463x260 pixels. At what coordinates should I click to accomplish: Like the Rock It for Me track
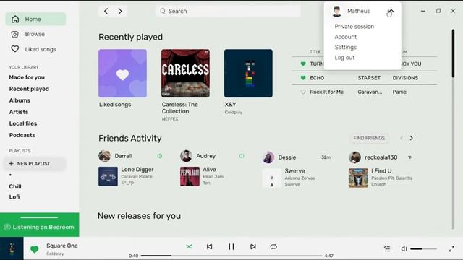pyautogui.click(x=303, y=92)
